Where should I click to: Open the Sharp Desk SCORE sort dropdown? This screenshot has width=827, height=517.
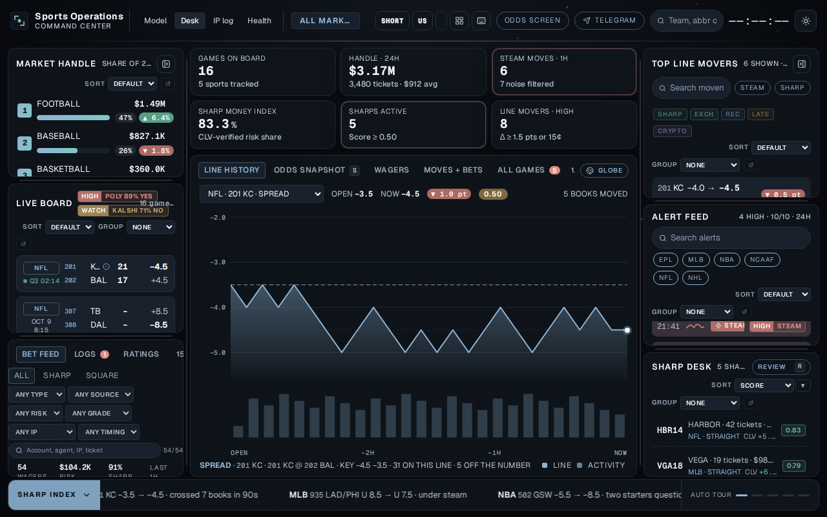pyautogui.click(x=764, y=385)
